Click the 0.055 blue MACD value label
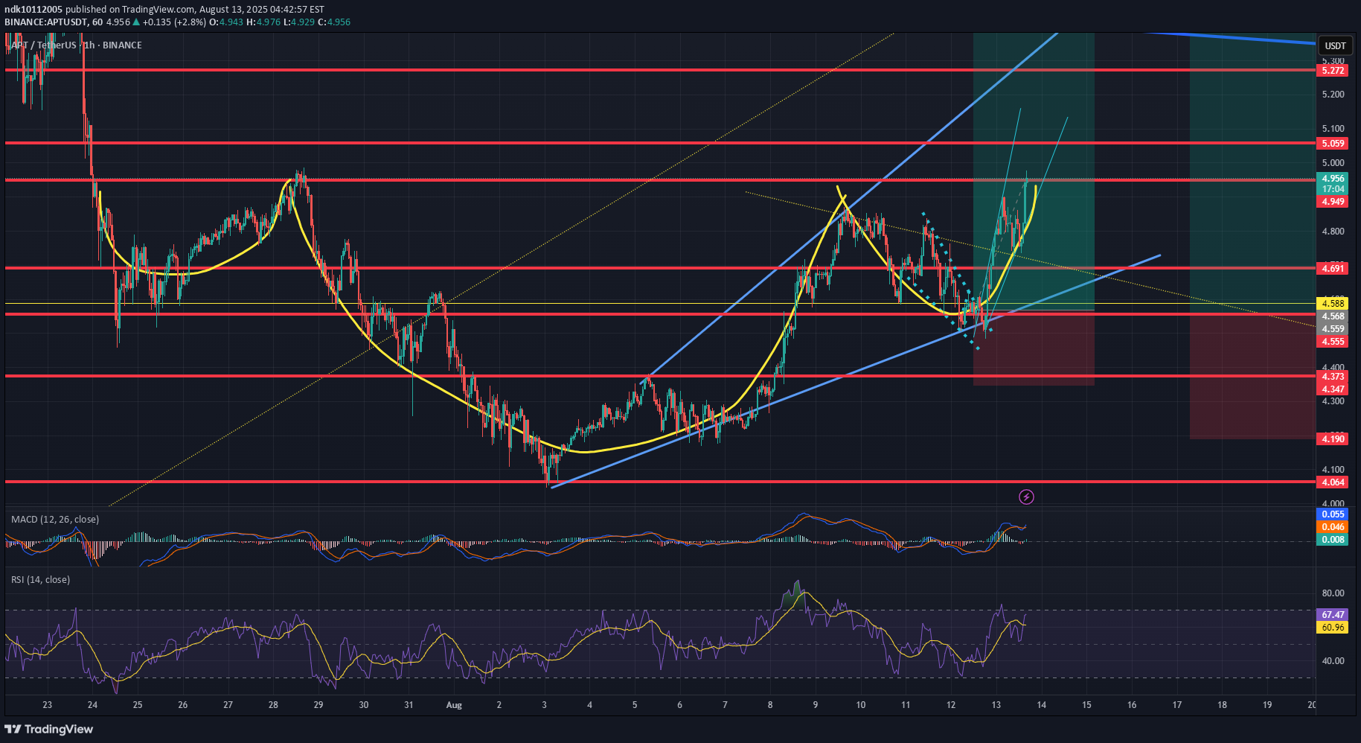1361x743 pixels. point(1332,514)
